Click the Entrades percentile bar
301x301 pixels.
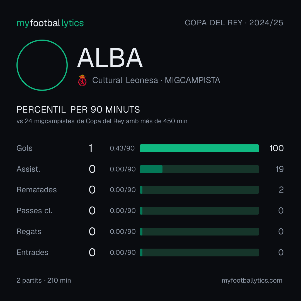pyautogui.click(x=199, y=253)
